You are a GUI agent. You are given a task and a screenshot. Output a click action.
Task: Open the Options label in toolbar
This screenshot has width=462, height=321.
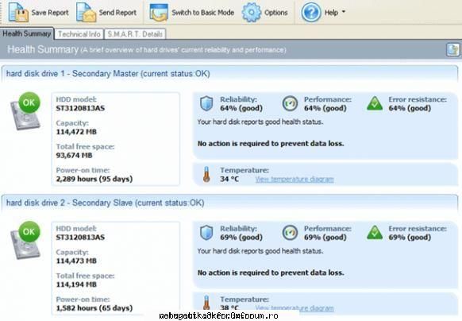point(275,13)
